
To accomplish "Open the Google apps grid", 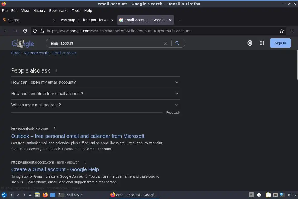I will point(262,43).
